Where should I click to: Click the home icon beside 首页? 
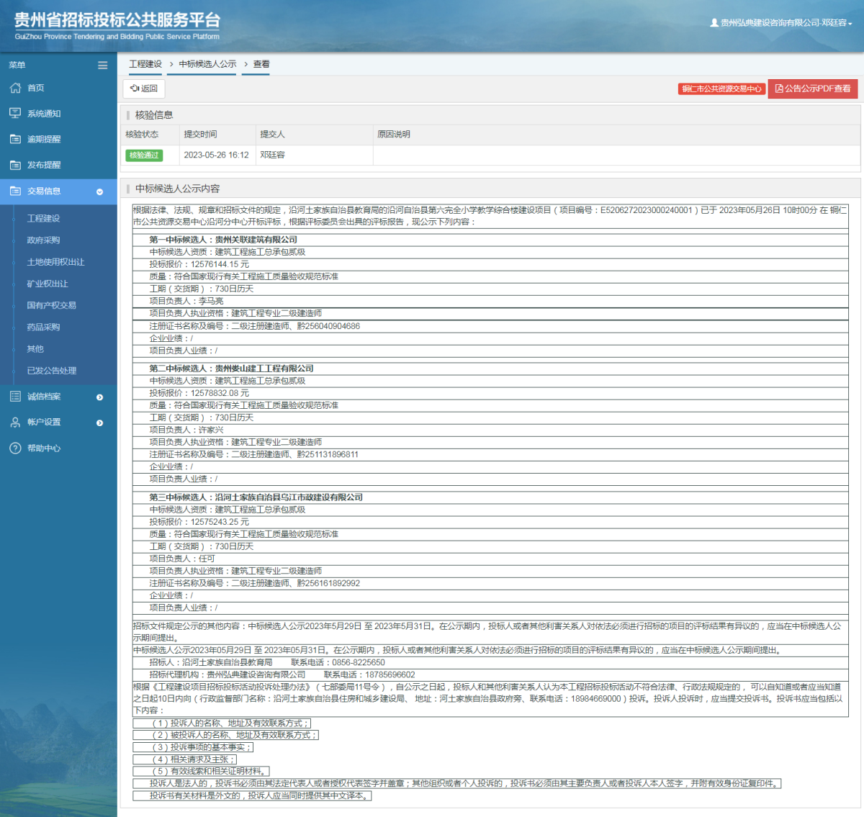15,88
